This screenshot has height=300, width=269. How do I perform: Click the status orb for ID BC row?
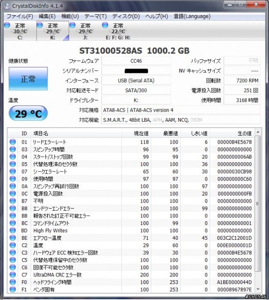[x=13, y=223]
